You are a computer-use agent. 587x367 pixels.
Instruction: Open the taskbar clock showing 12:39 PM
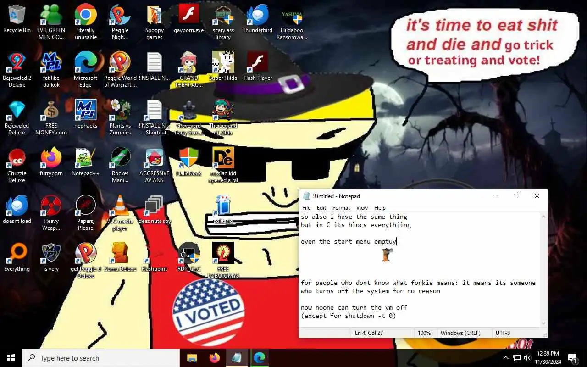point(548,358)
